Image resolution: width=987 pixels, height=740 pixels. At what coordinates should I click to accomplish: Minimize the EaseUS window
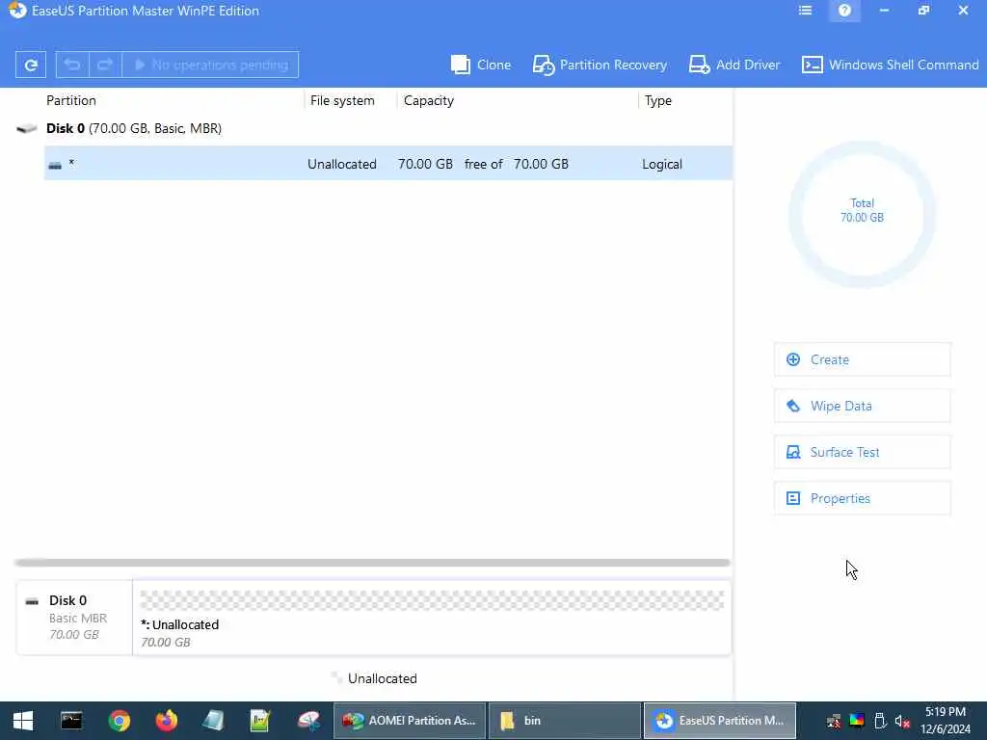(885, 11)
